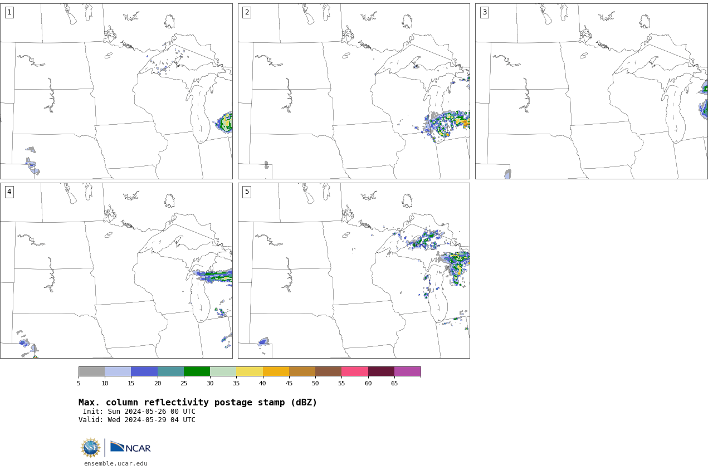
Task: Click ensemble member map panel 2
Action: click(x=354, y=91)
